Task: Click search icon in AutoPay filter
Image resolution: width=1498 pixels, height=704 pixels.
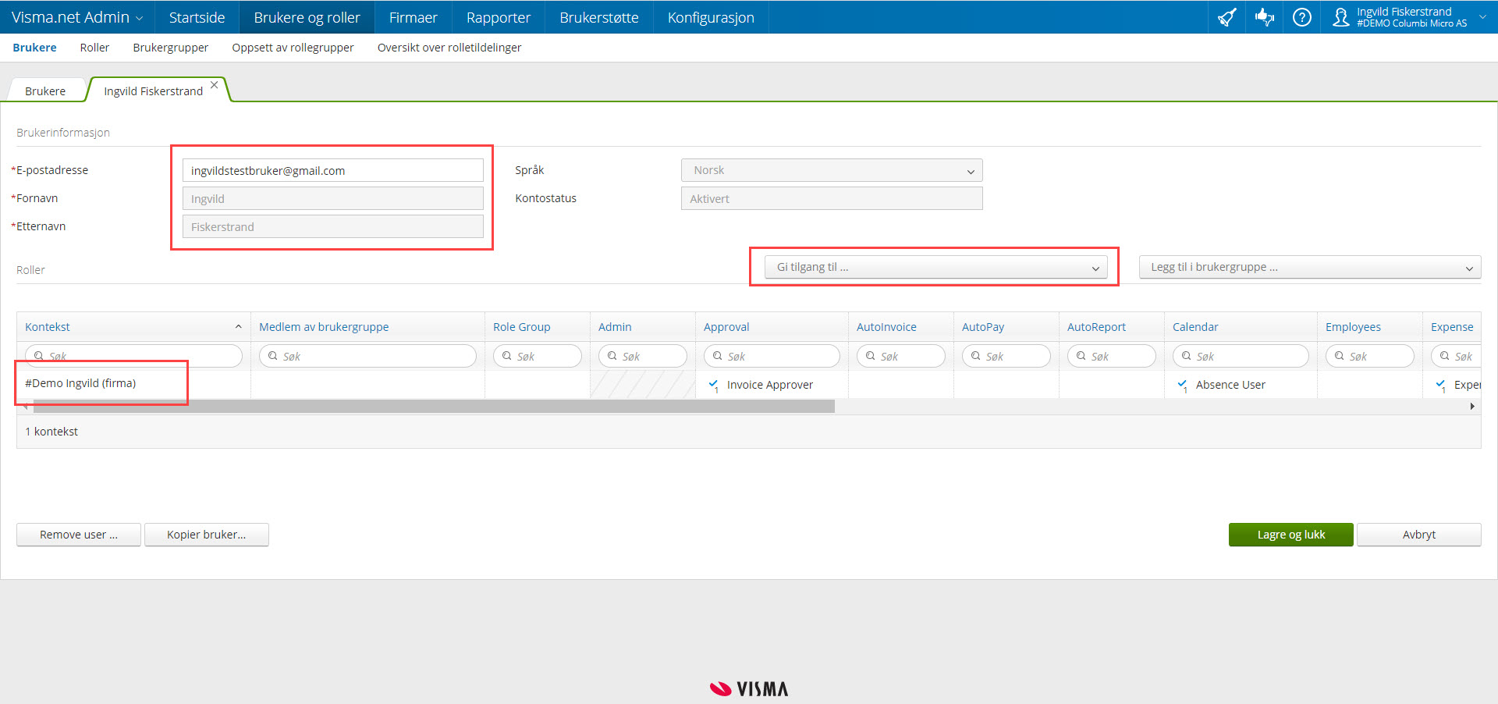Action: point(976,356)
